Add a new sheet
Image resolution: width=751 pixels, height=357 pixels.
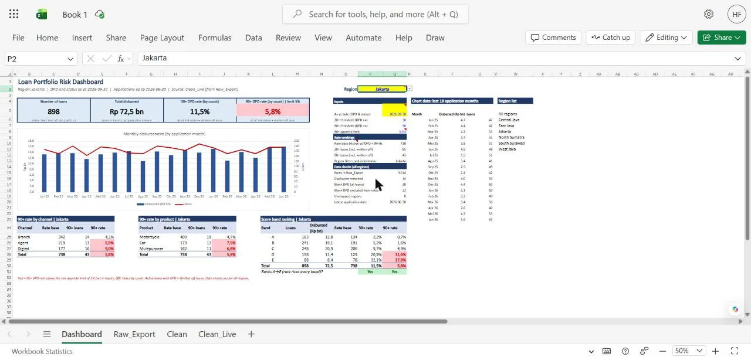251,334
